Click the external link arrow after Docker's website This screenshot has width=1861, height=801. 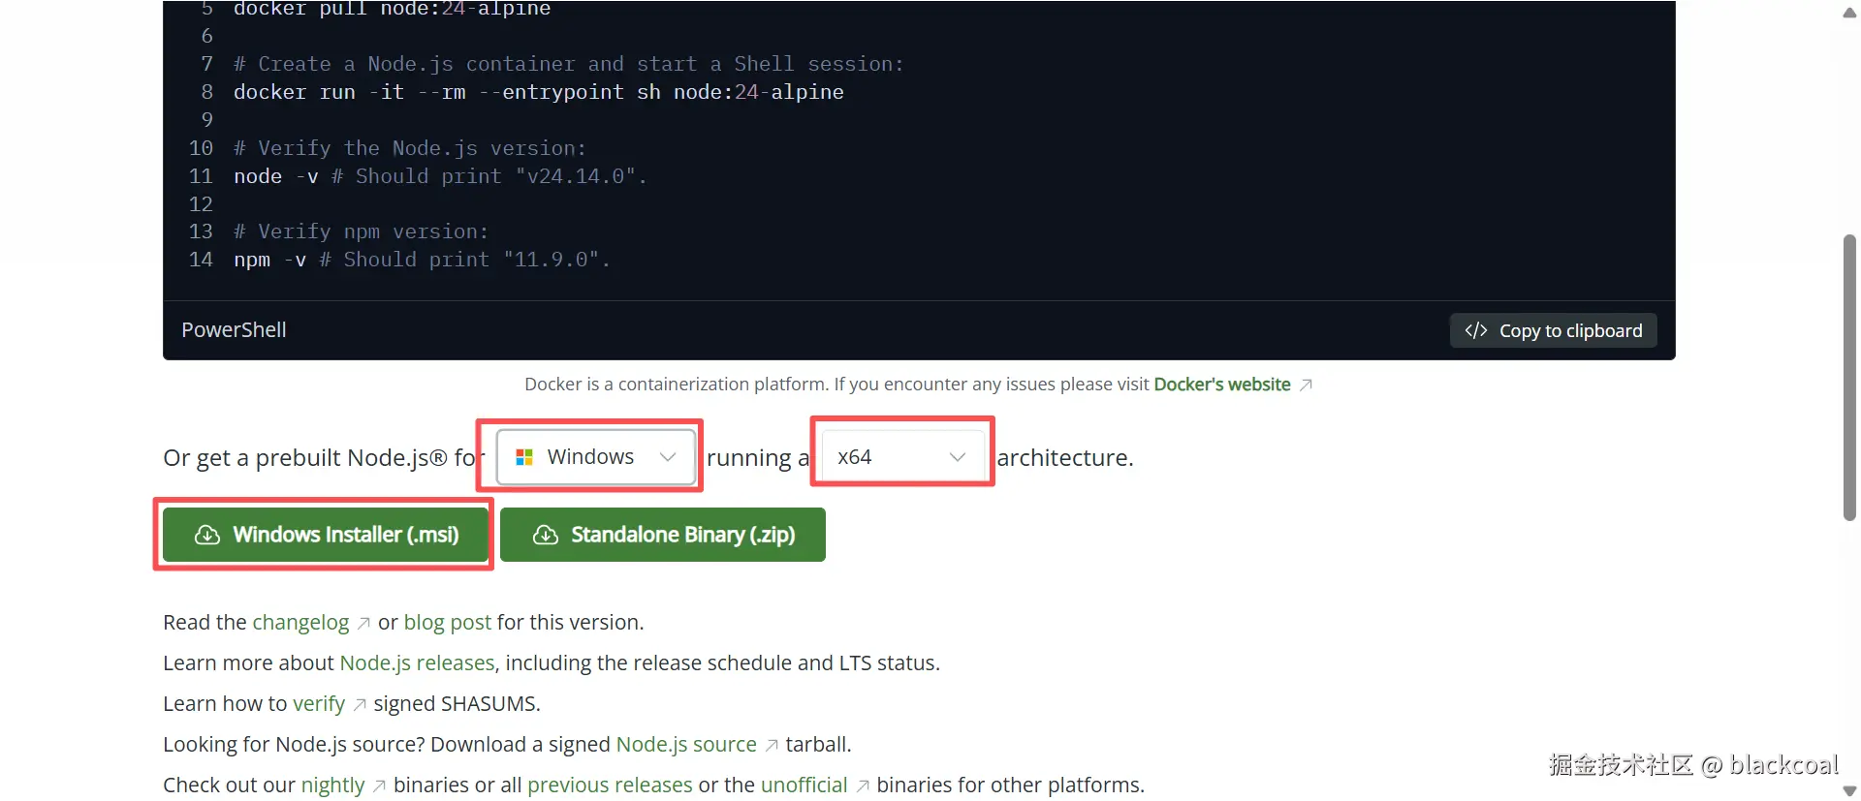point(1306,385)
